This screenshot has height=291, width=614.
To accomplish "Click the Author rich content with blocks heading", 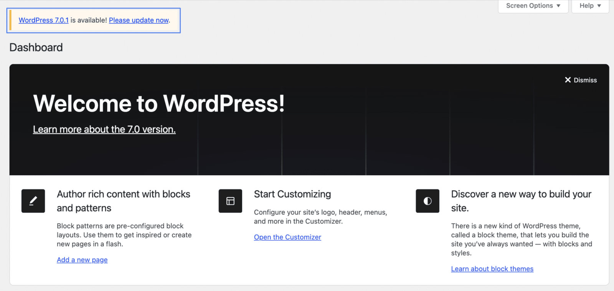I will coord(124,201).
